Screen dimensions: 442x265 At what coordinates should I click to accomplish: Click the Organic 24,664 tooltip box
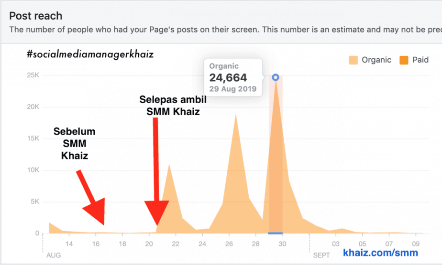pyautogui.click(x=233, y=77)
